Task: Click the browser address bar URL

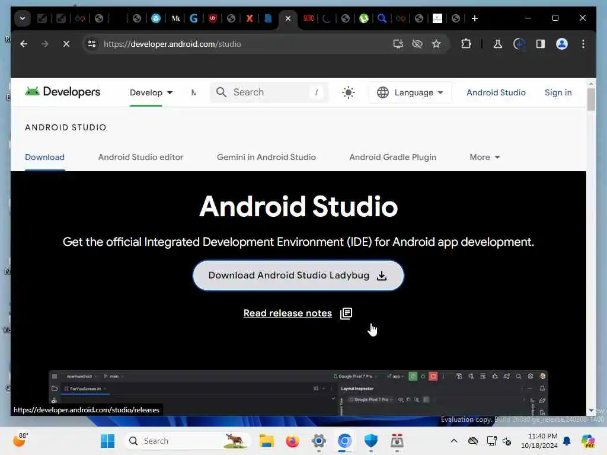Action: point(172,44)
